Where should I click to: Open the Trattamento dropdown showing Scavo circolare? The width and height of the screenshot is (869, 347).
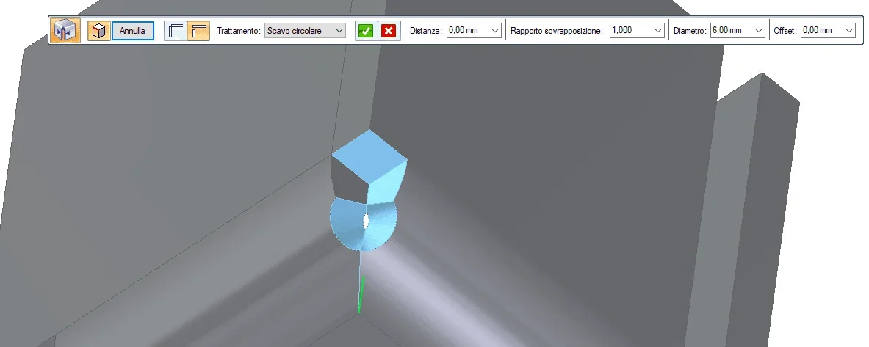[x=305, y=31]
